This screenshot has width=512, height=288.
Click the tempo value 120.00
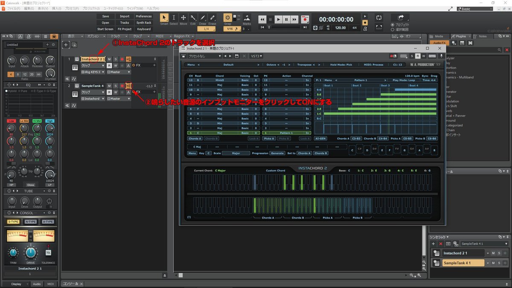[x=340, y=28]
